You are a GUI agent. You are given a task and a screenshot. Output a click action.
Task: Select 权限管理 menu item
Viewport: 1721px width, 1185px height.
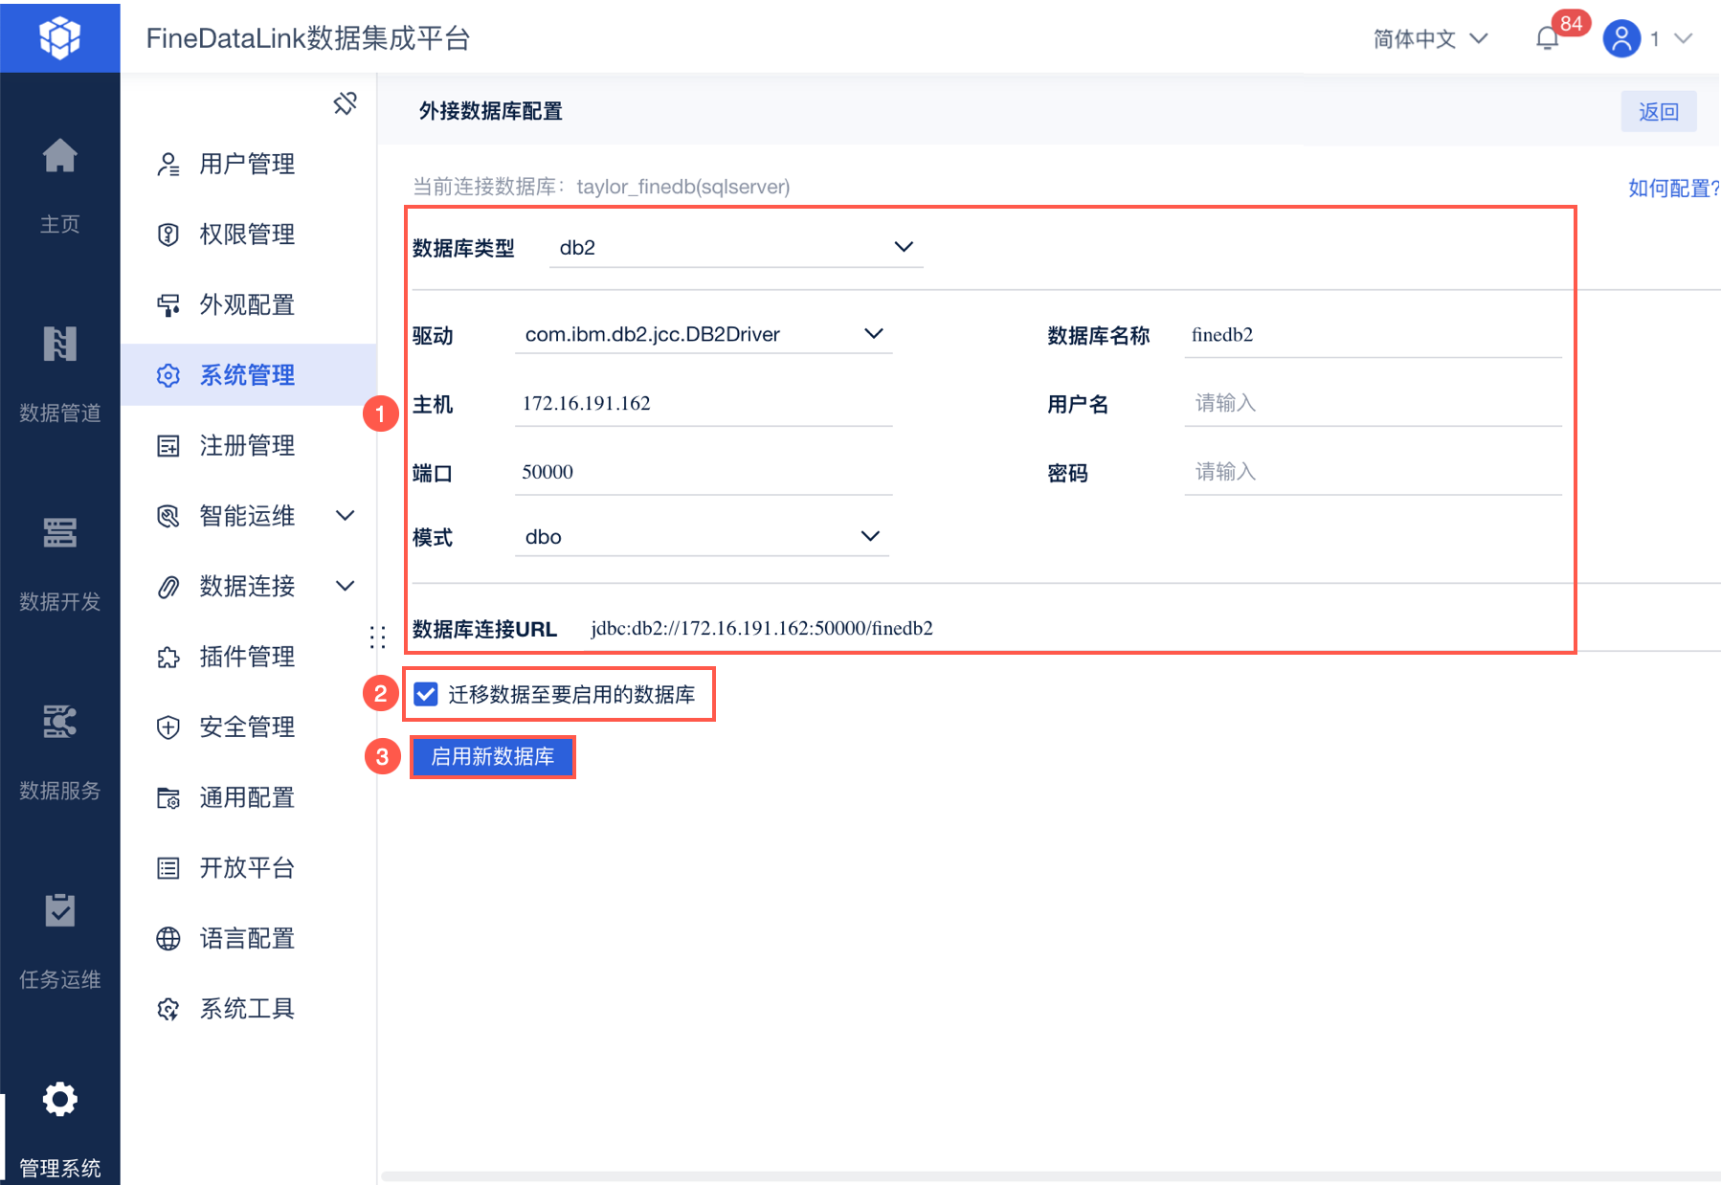pyautogui.click(x=249, y=235)
